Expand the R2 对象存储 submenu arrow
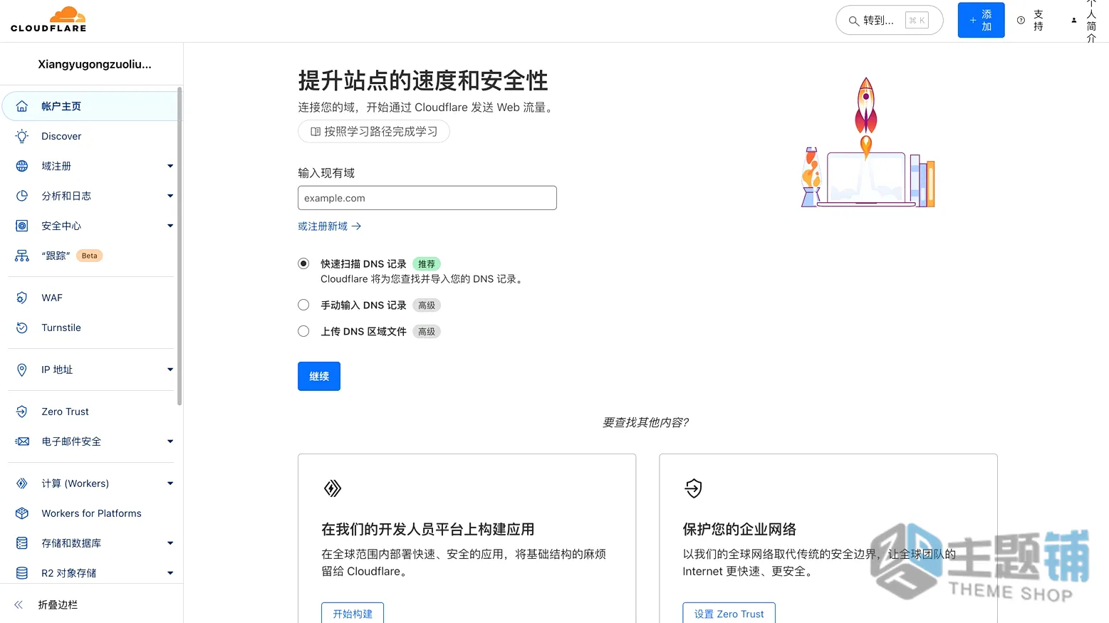Image resolution: width=1109 pixels, height=623 pixels. pos(170,573)
